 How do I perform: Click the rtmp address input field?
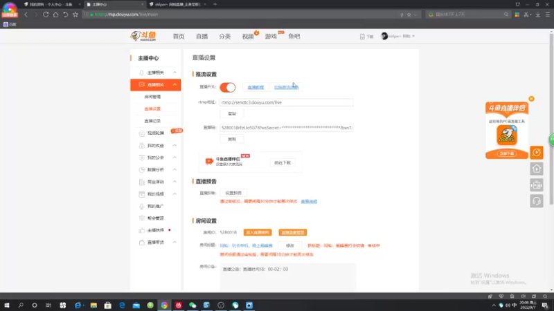tap(287, 102)
